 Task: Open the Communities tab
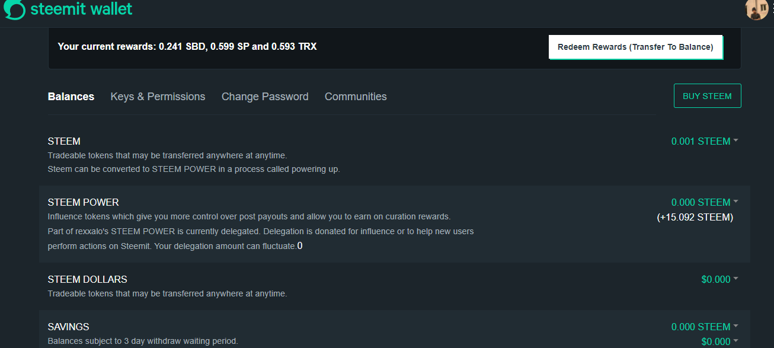pos(356,97)
